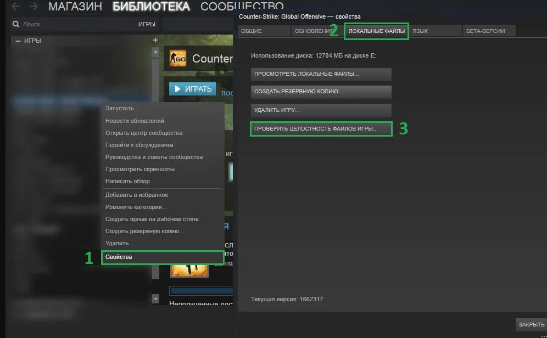
Task: Choose Создать ярлык на рабочем столе
Action: click(x=163, y=219)
